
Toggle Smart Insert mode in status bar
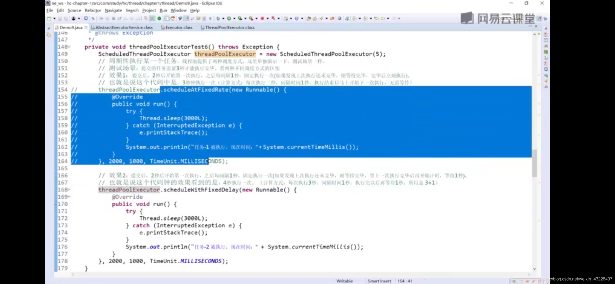(x=379, y=281)
